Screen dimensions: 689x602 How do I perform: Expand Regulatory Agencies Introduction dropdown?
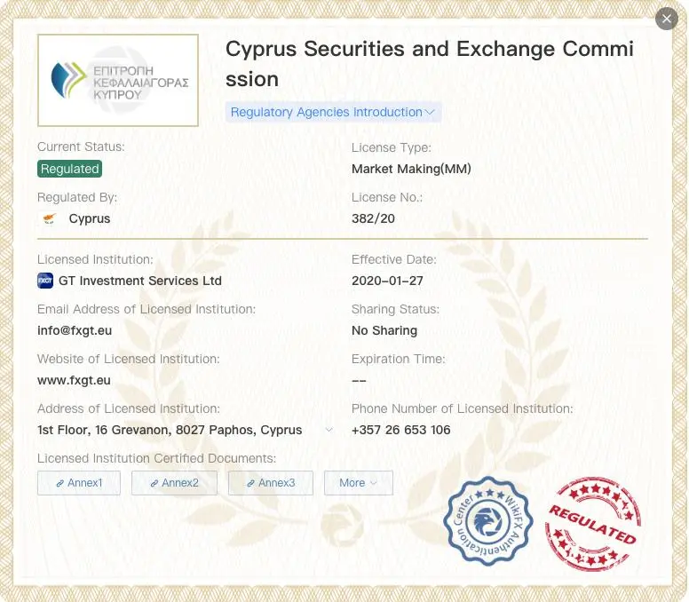pyautogui.click(x=333, y=112)
